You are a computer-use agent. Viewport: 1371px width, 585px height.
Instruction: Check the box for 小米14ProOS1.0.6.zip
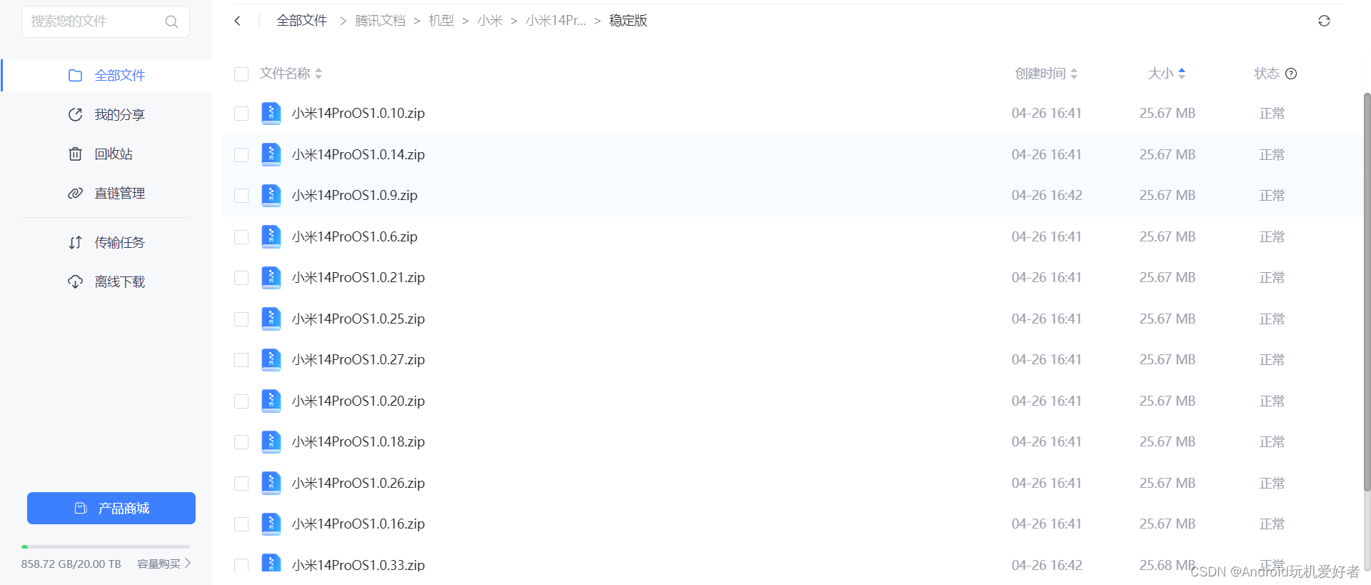pos(241,237)
